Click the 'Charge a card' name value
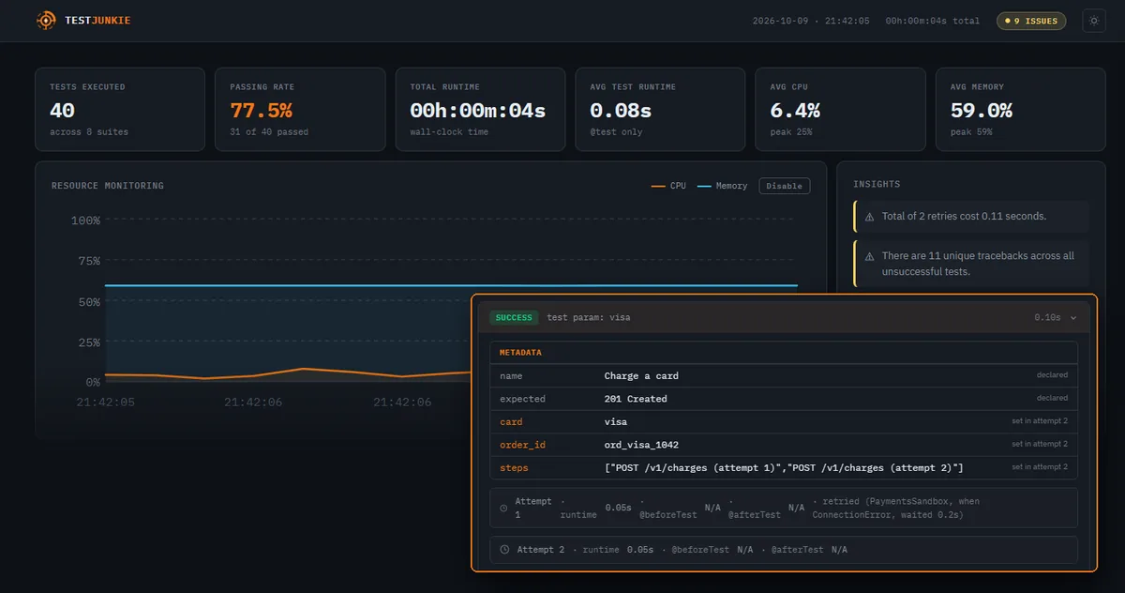This screenshot has width=1125, height=593. coord(641,376)
